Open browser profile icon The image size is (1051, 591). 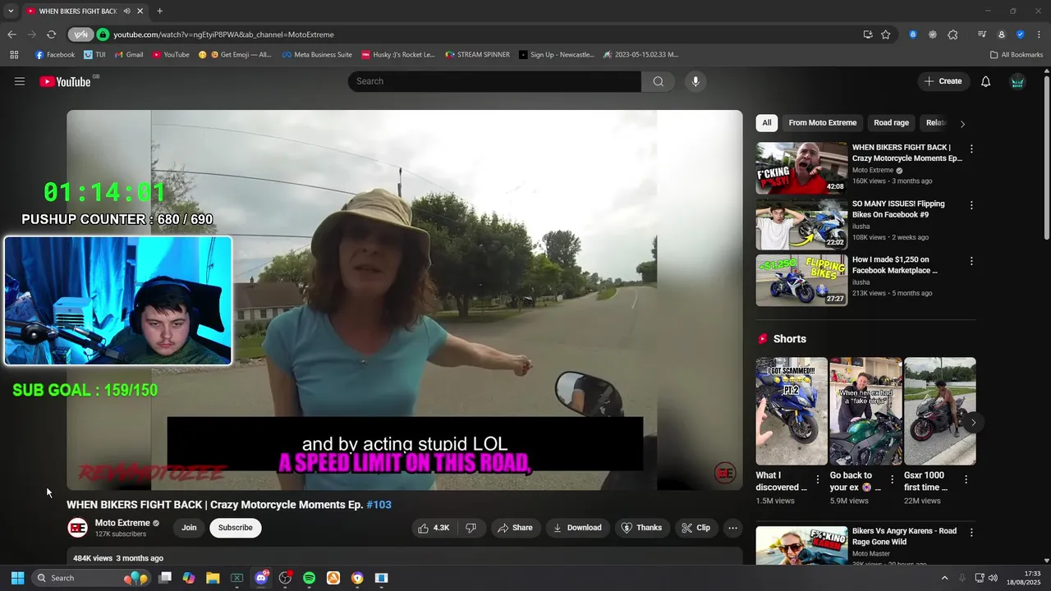(x=1001, y=34)
